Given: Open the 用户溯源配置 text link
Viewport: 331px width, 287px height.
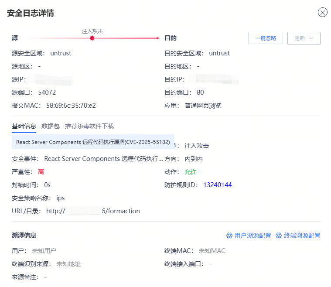Looking at the screenshot, I should (x=253, y=236).
